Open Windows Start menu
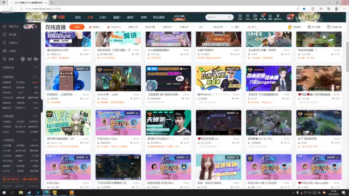 click(4, 193)
